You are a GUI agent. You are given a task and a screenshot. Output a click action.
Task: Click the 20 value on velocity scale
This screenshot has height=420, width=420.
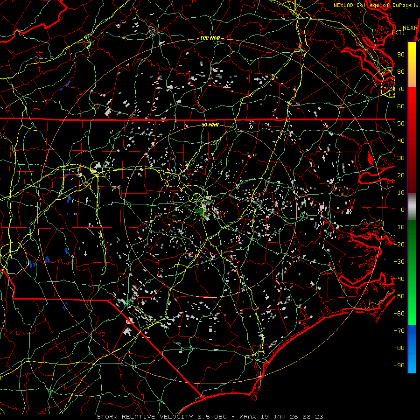point(401,175)
